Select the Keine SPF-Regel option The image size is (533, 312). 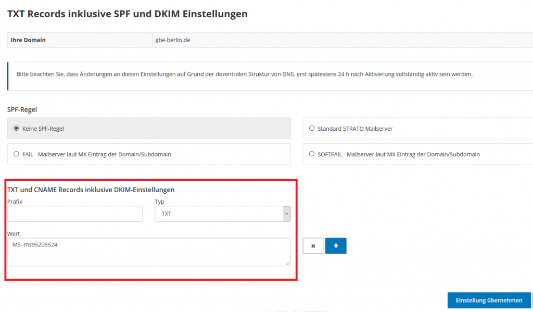click(x=16, y=128)
